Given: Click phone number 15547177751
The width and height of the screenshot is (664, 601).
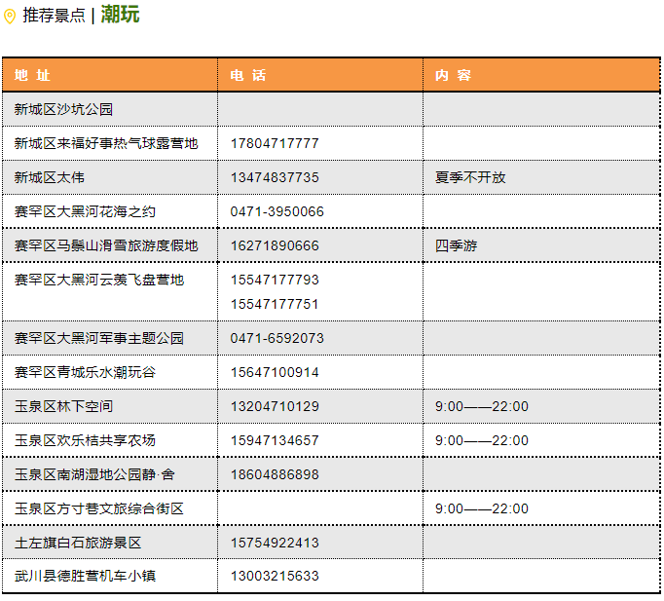Looking at the screenshot, I should click(275, 304).
